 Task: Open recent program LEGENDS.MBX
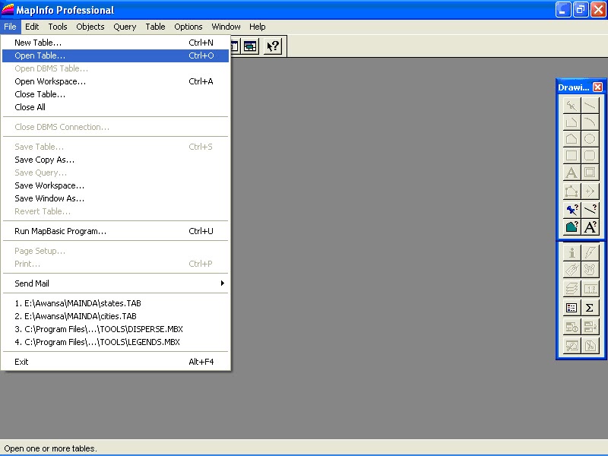coord(116,342)
